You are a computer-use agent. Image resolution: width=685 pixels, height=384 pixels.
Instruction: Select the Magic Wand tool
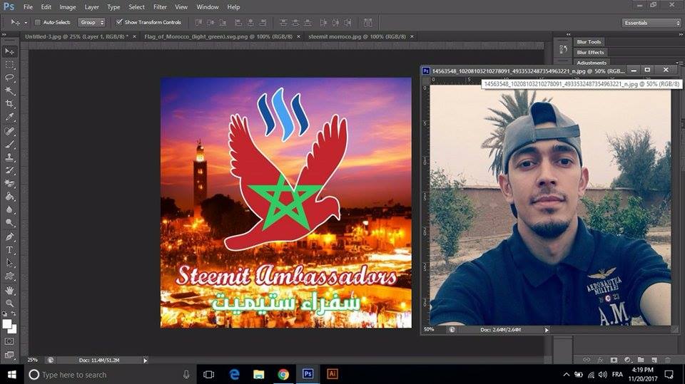(x=9, y=90)
